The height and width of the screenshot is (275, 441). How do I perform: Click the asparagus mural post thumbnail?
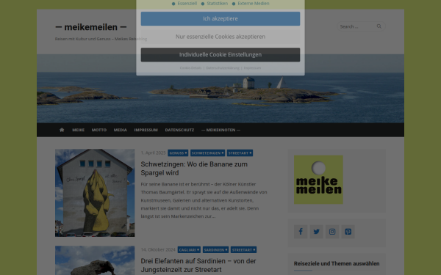tap(95, 193)
